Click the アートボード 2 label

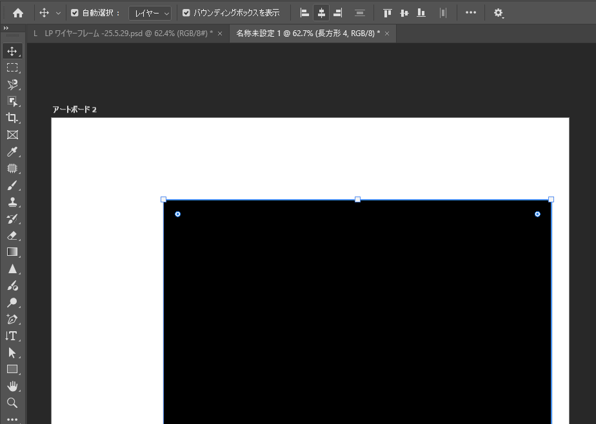[x=74, y=110]
